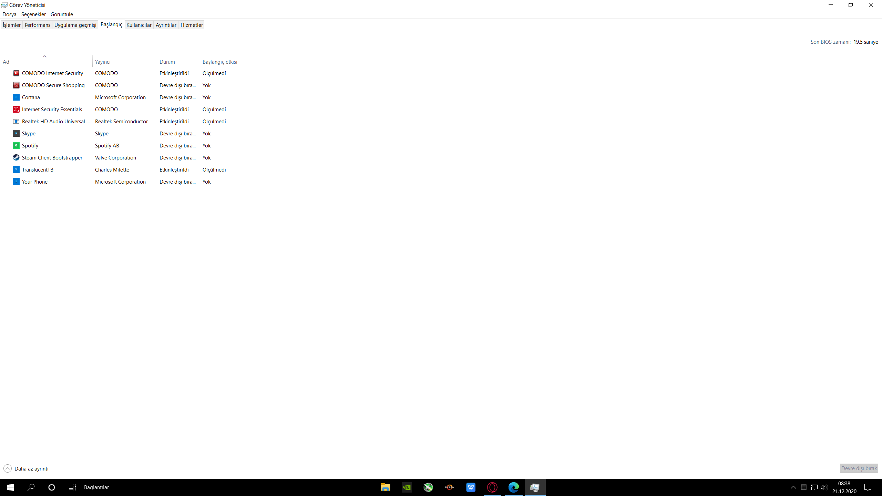Open the Seçenekler menu
The height and width of the screenshot is (496, 882).
pos(33,14)
